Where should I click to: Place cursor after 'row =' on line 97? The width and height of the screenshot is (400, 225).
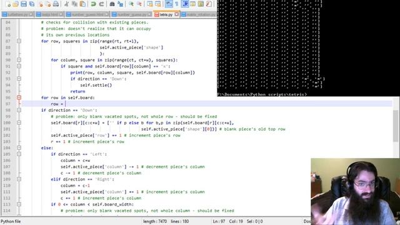(x=65, y=104)
